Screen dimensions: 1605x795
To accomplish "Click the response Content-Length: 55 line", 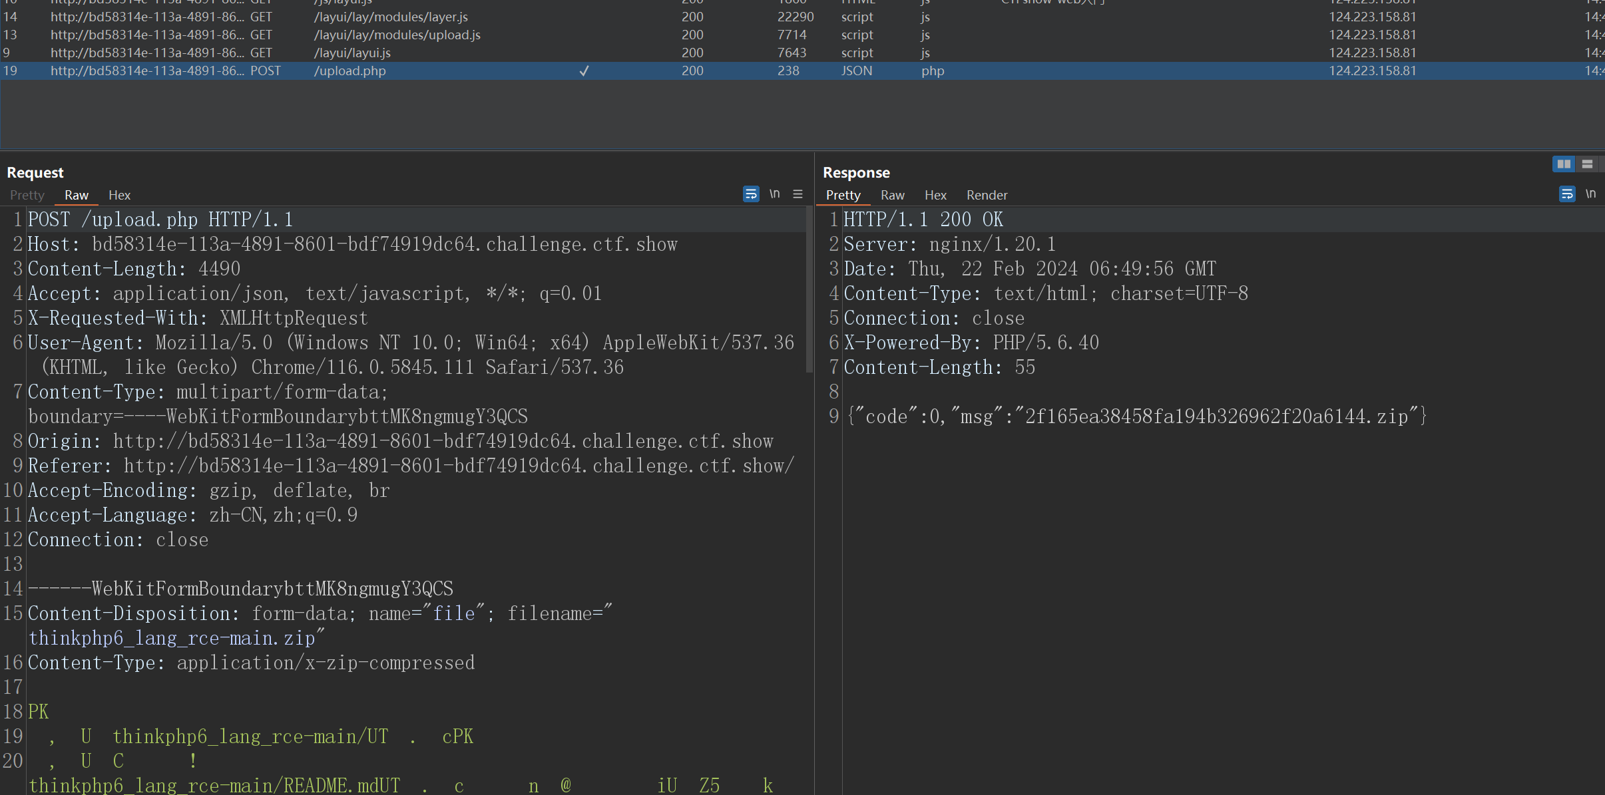I will point(939,367).
